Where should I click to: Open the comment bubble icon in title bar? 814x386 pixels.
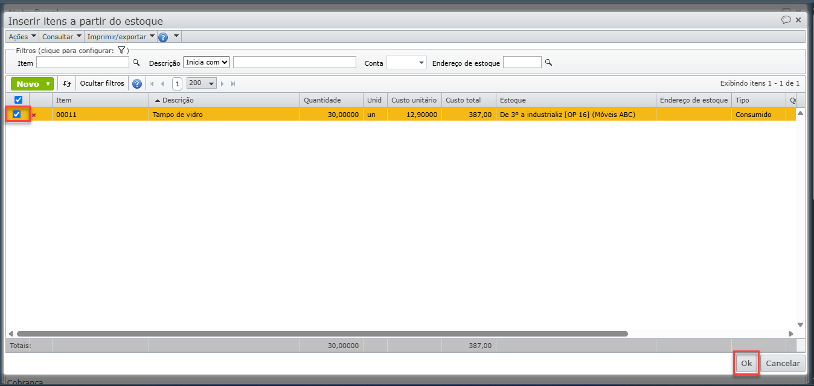pos(786,20)
